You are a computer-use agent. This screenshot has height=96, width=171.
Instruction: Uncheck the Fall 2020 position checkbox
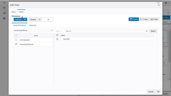(57, 39)
